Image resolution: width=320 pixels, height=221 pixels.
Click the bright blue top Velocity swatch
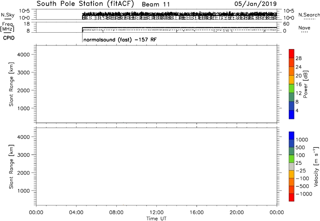(x=292, y=136)
